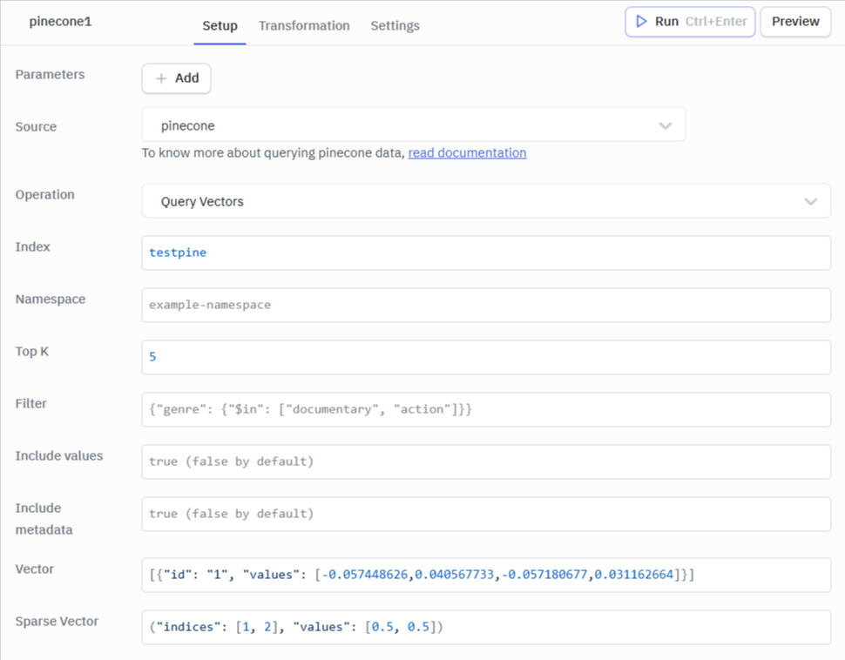Click the pinecone1 query name

tap(60, 22)
